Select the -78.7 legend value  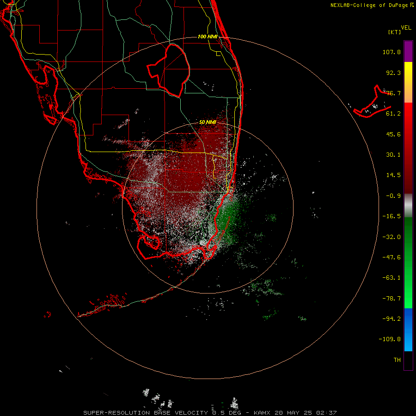[x=392, y=299]
